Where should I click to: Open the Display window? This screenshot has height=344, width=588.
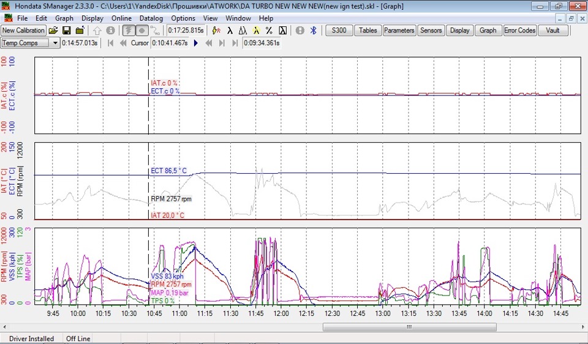click(x=460, y=31)
